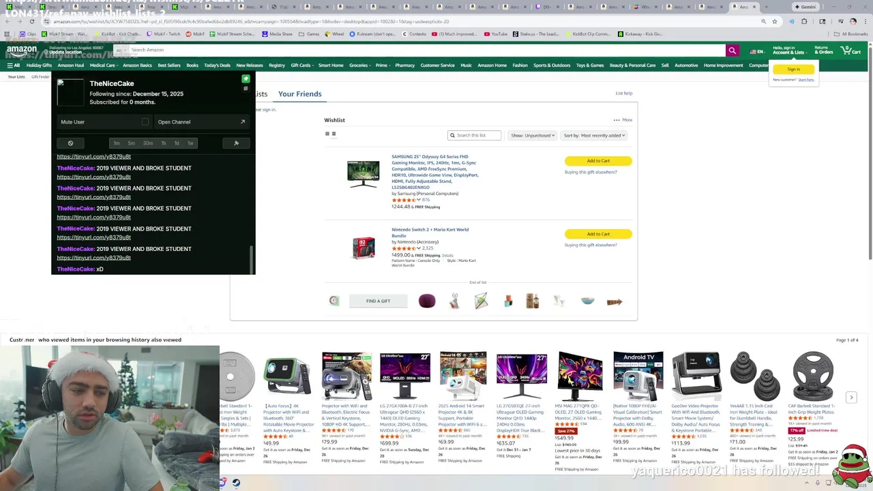The image size is (873, 491).
Task: Open Best Sellers in the nav bar
Action: click(x=169, y=65)
